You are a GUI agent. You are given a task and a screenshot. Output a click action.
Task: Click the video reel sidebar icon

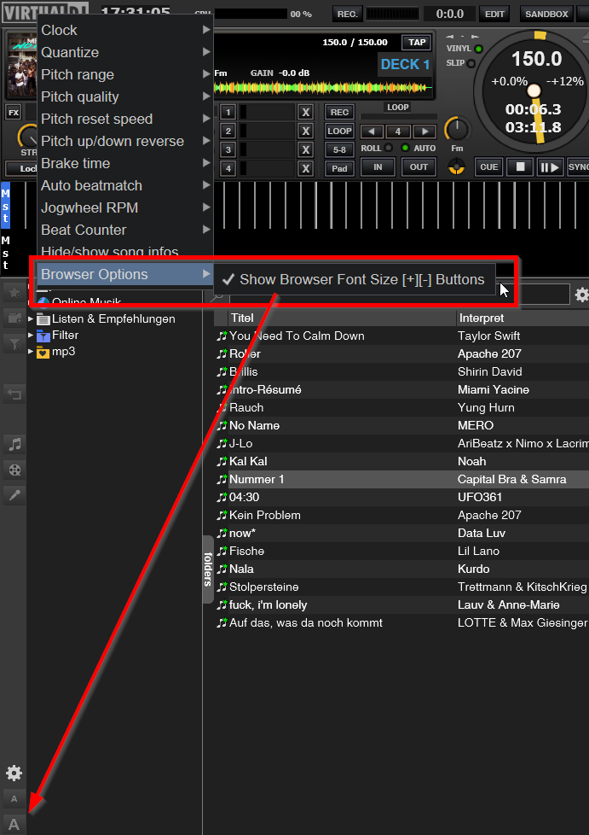(x=14, y=470)
